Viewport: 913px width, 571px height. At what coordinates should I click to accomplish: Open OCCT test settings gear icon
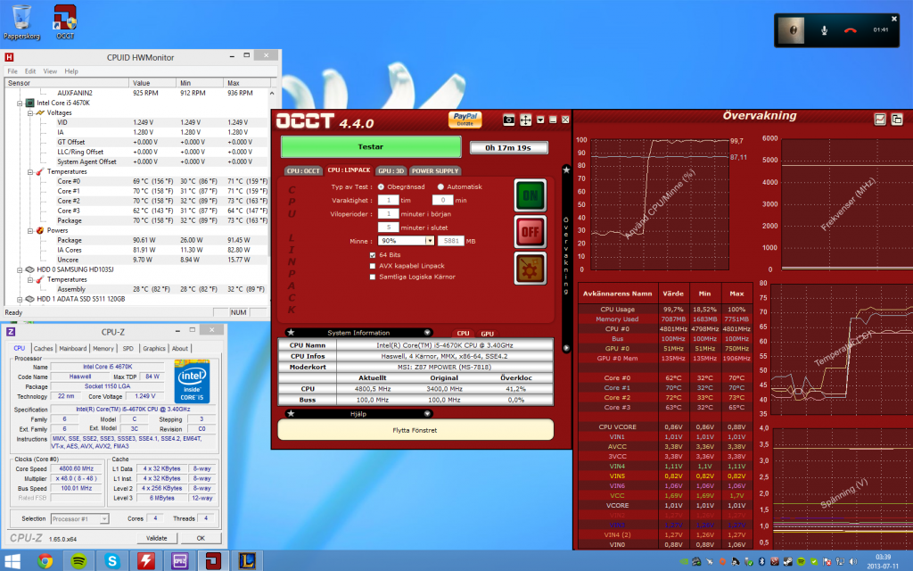[530, 268]
